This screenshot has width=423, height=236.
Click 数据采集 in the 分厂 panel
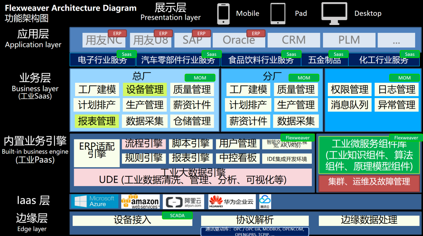(296, 121)
